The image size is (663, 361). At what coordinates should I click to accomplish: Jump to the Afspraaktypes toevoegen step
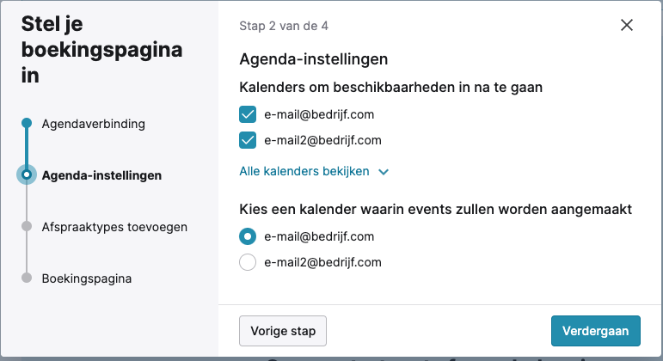pyautogui.click(x=114, y=227)
